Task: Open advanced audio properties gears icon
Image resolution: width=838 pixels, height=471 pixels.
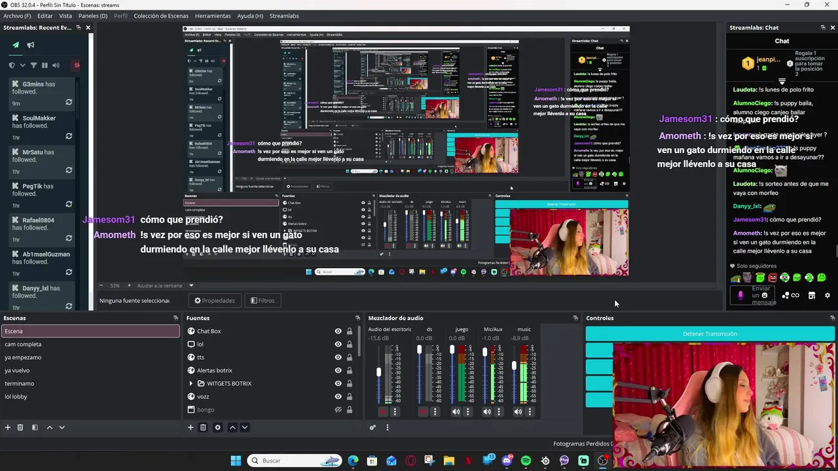Action: (x=373, y=427)
